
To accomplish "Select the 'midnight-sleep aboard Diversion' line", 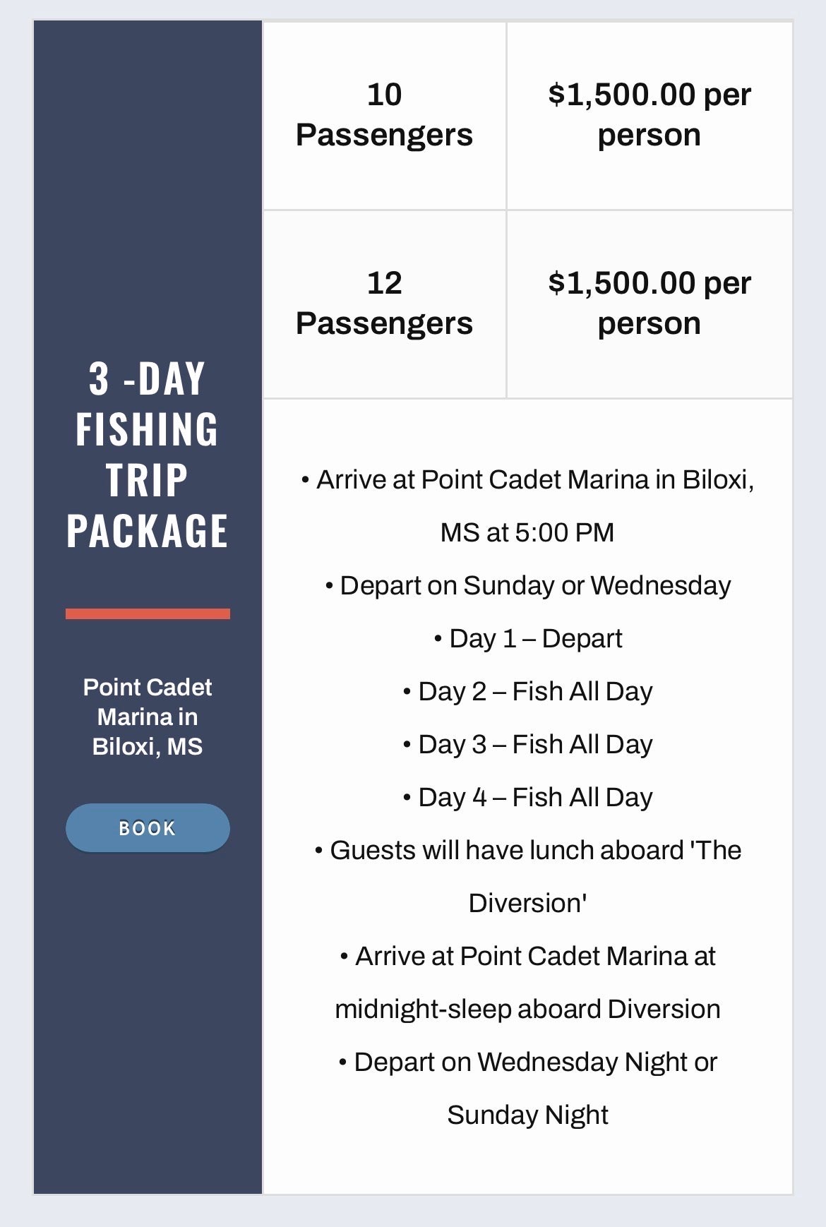I will click(x=527, y=1009).
